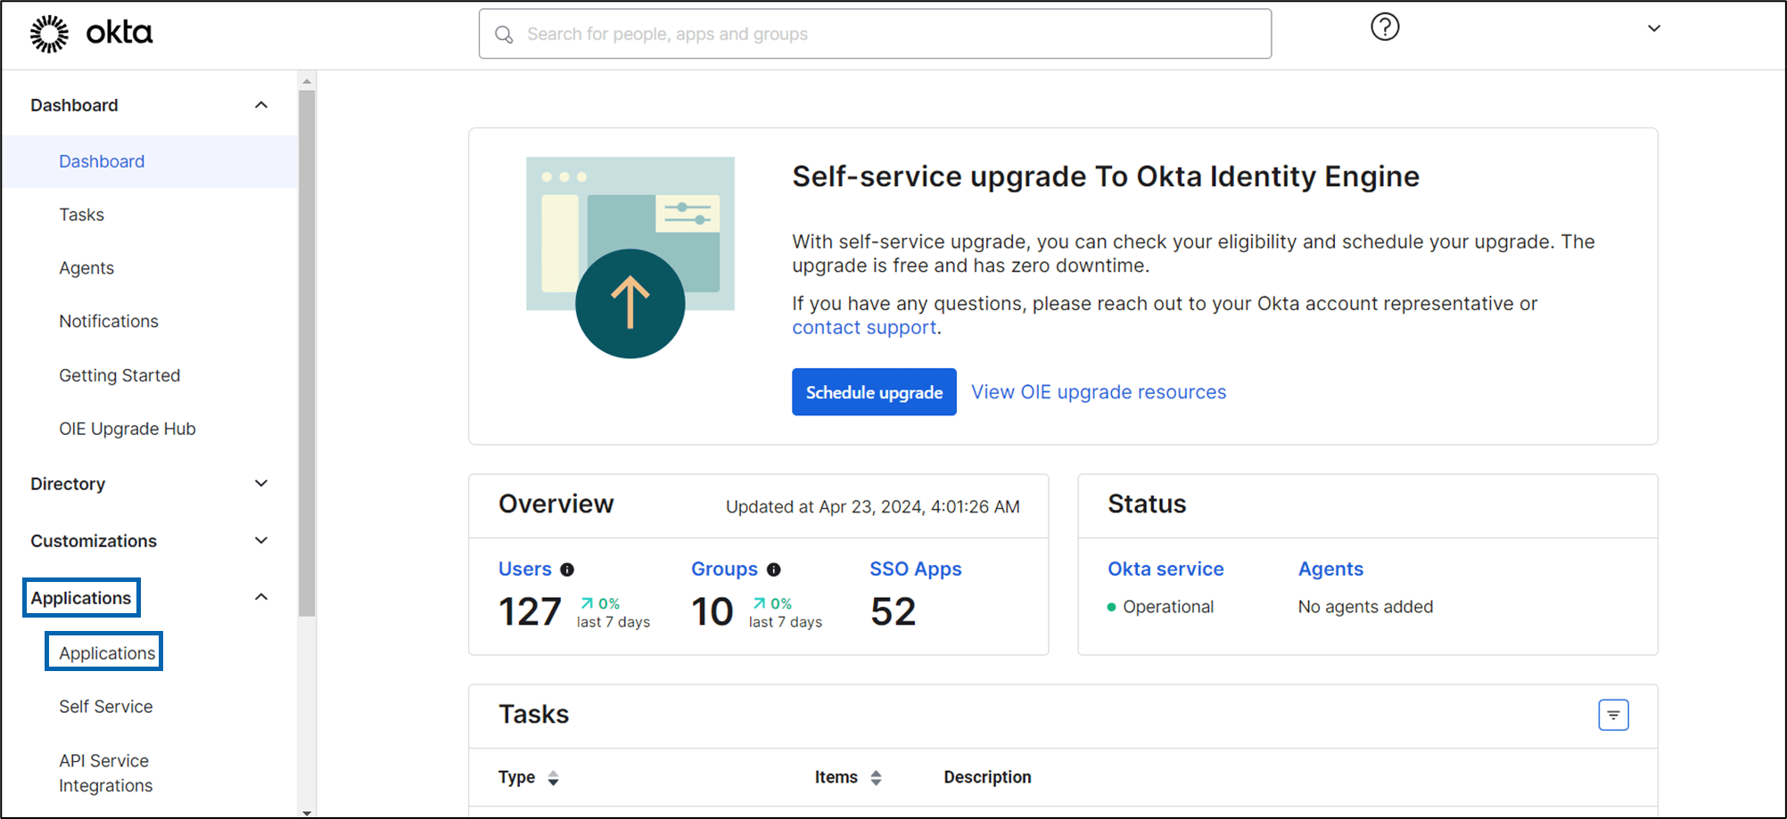The height and width of the screenshot is (819, 1787).
Task: Open the Groups overview link
Action: 724,569
